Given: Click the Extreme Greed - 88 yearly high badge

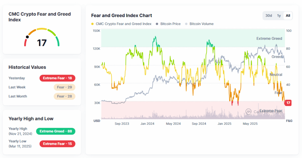Looking at the screenshot, I should [56, 131].
